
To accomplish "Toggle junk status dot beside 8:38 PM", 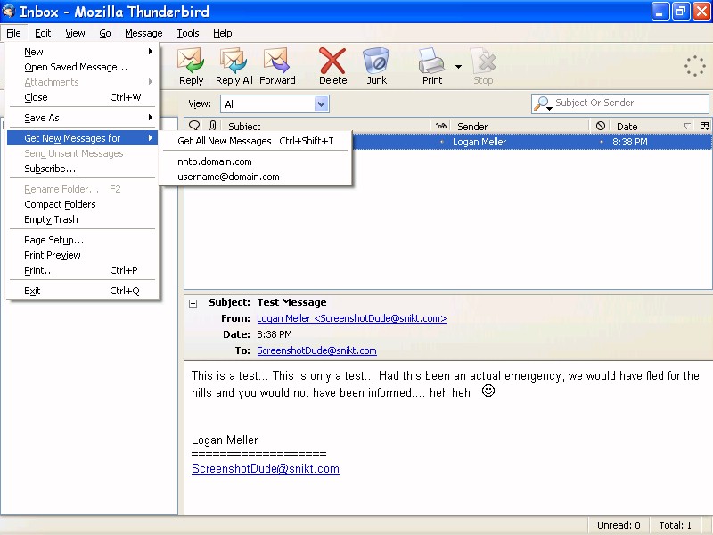I will (601, 142).
